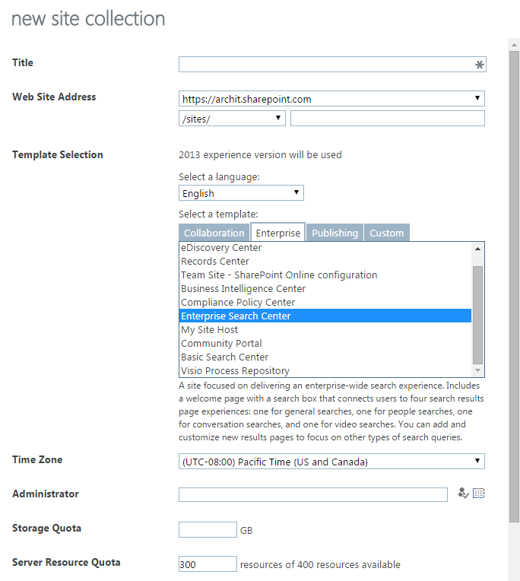Open the English language dropdown
This screenshot has height=581, width=520.
pyautogui.click(x=241, y=192)
